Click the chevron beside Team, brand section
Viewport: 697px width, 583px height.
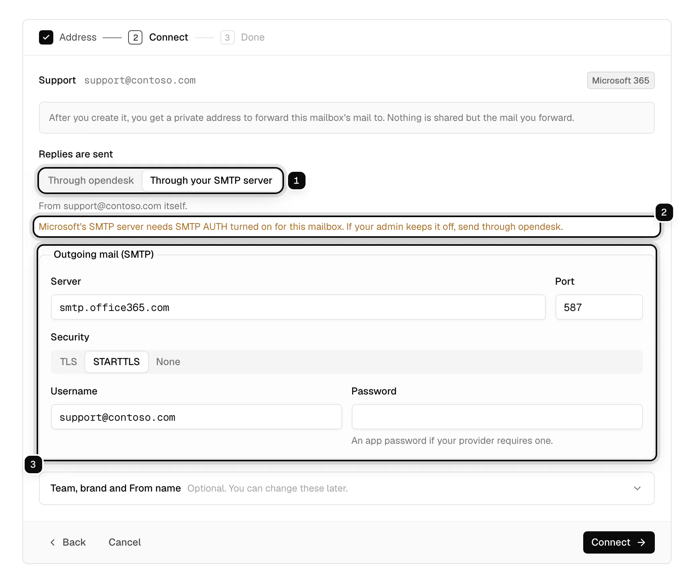click(x=637, y=488)
